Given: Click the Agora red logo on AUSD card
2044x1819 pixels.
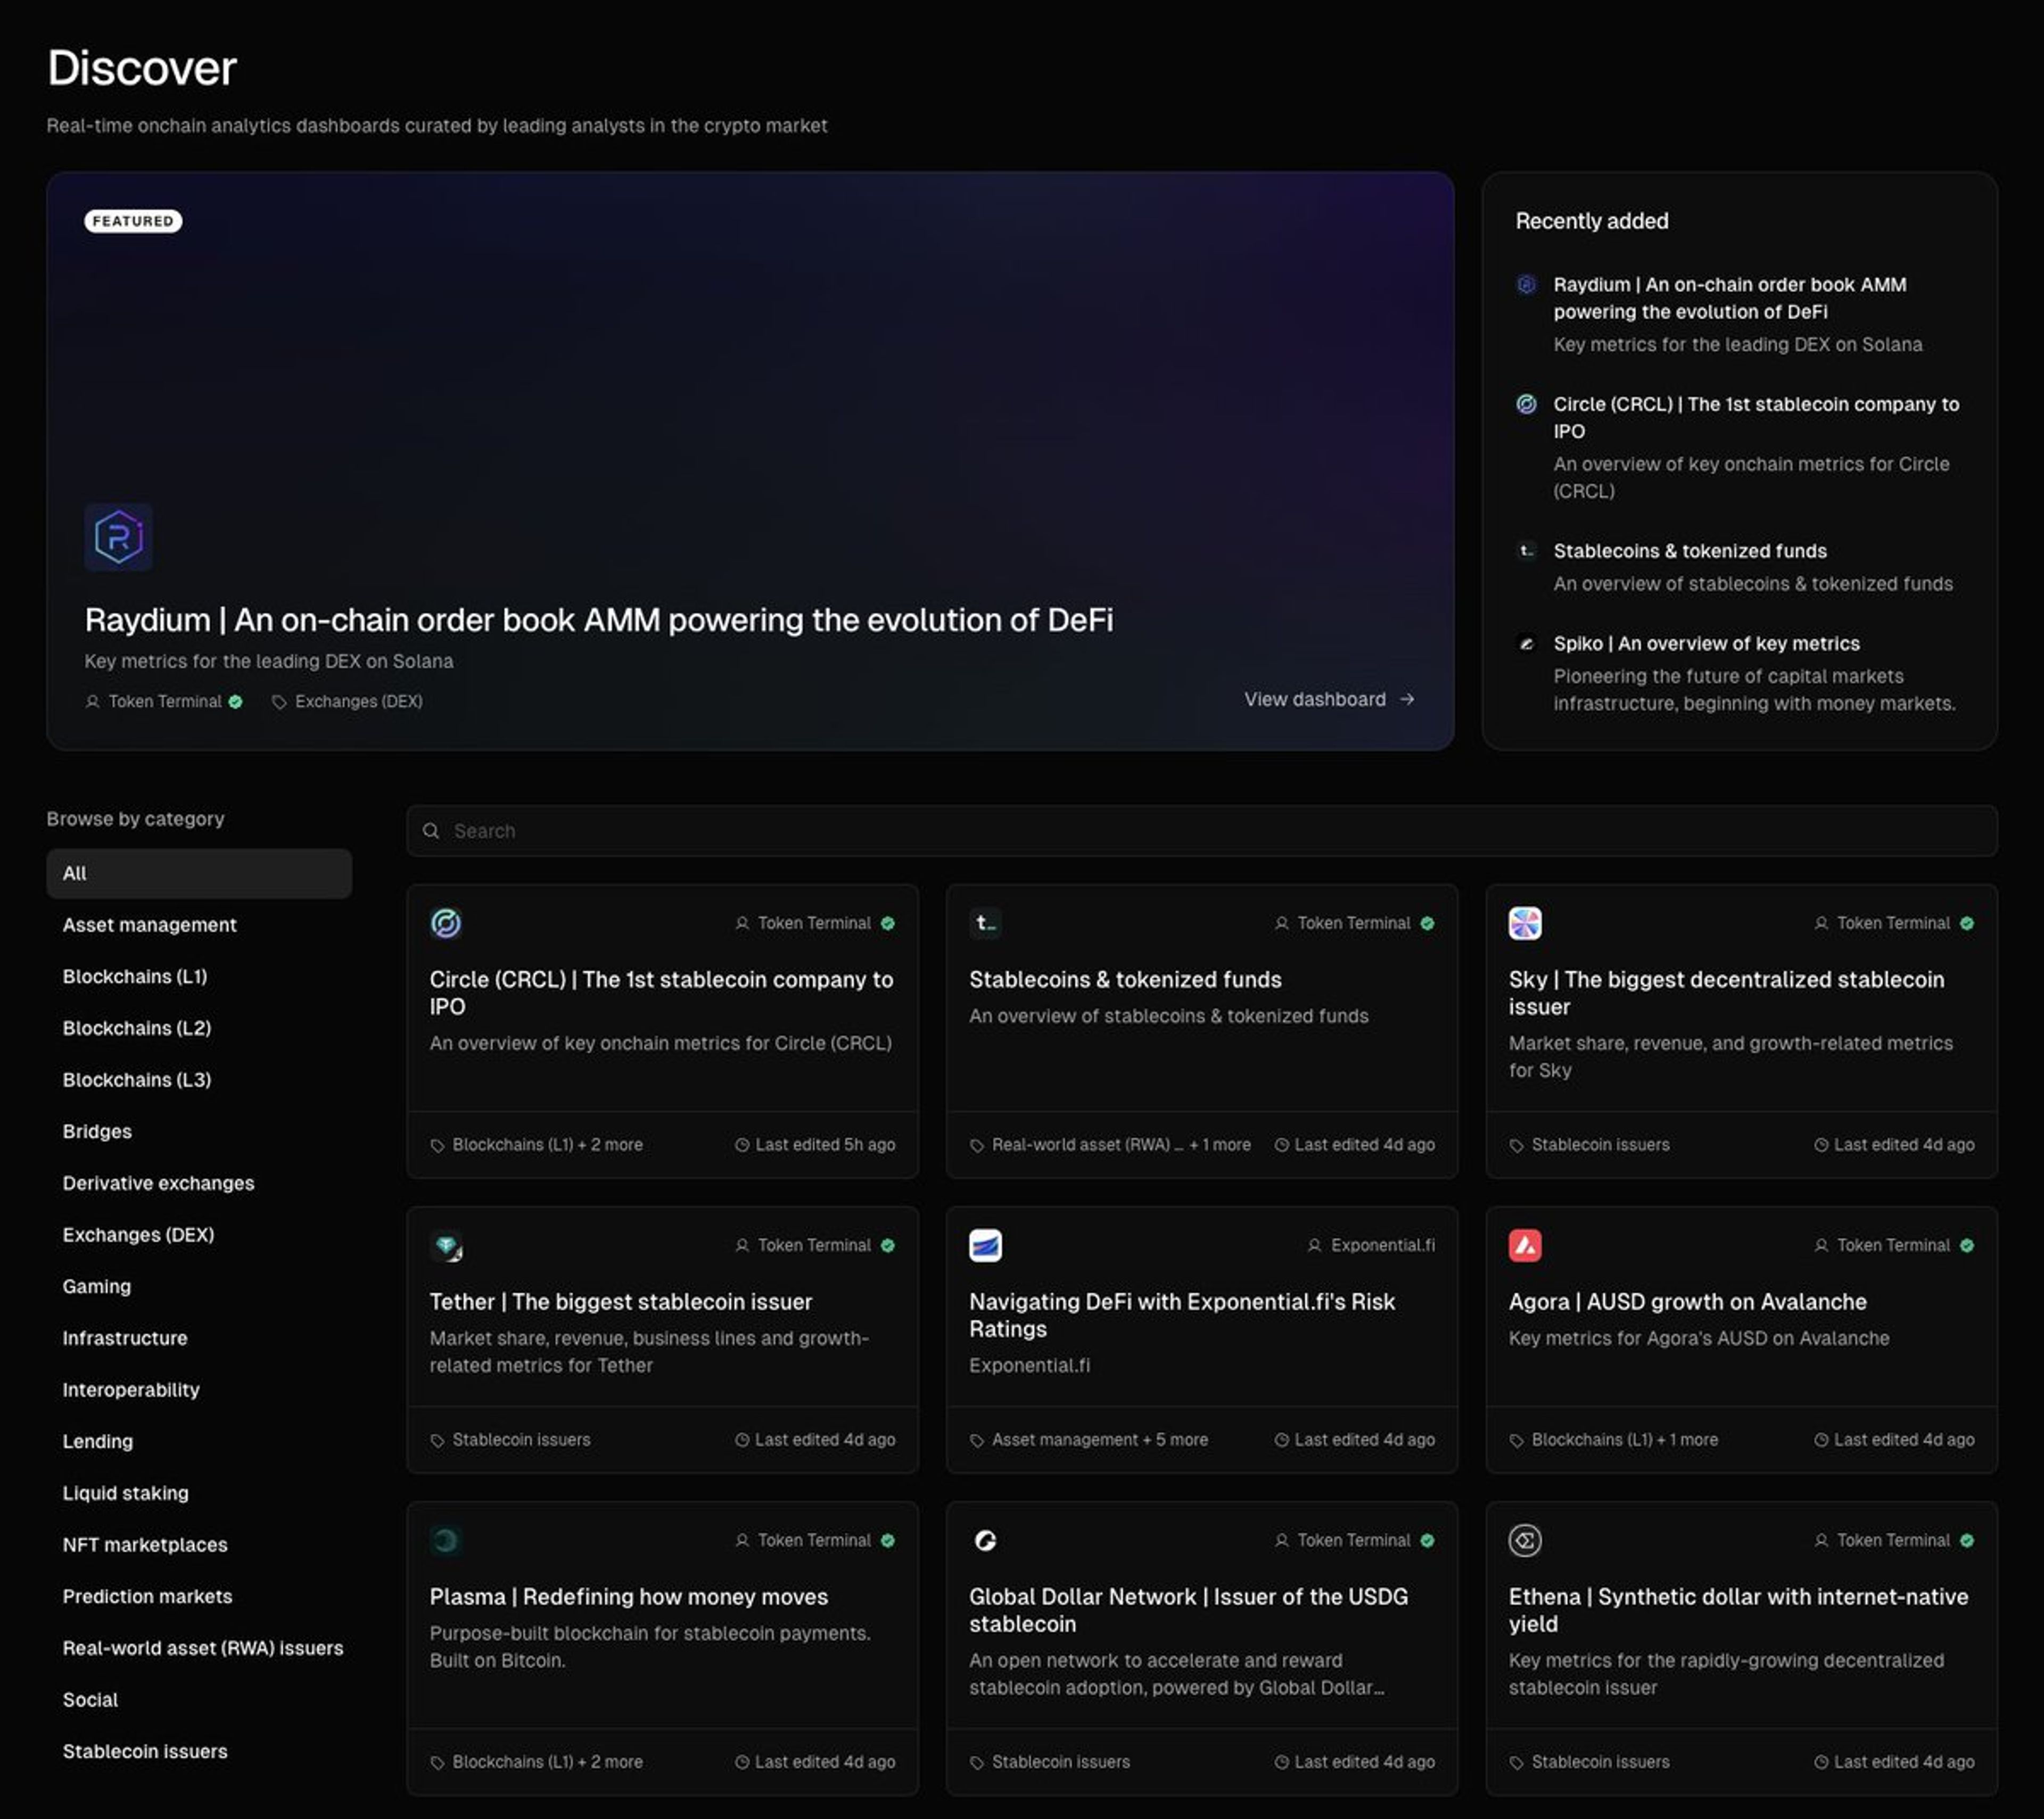Looking at the screenshot, I should (x=1525, y=1245).
